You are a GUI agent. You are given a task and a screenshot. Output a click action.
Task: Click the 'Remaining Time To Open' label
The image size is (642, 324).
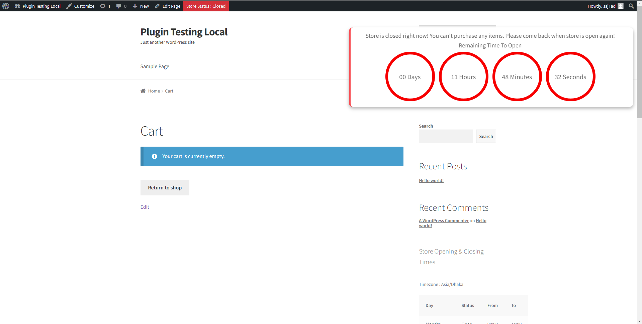[490, 45]
